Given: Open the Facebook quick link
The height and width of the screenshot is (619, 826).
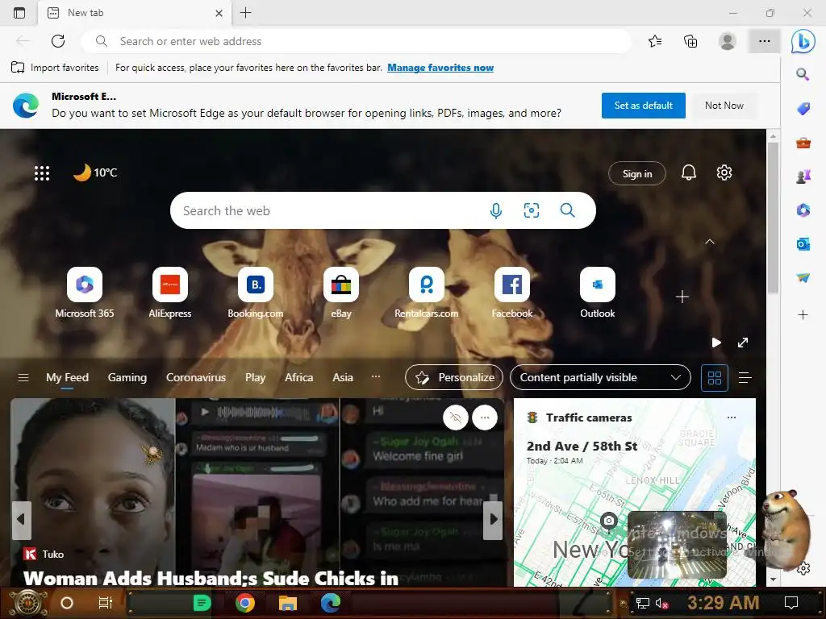Looking at the screenshot, I should click(512, 293).
